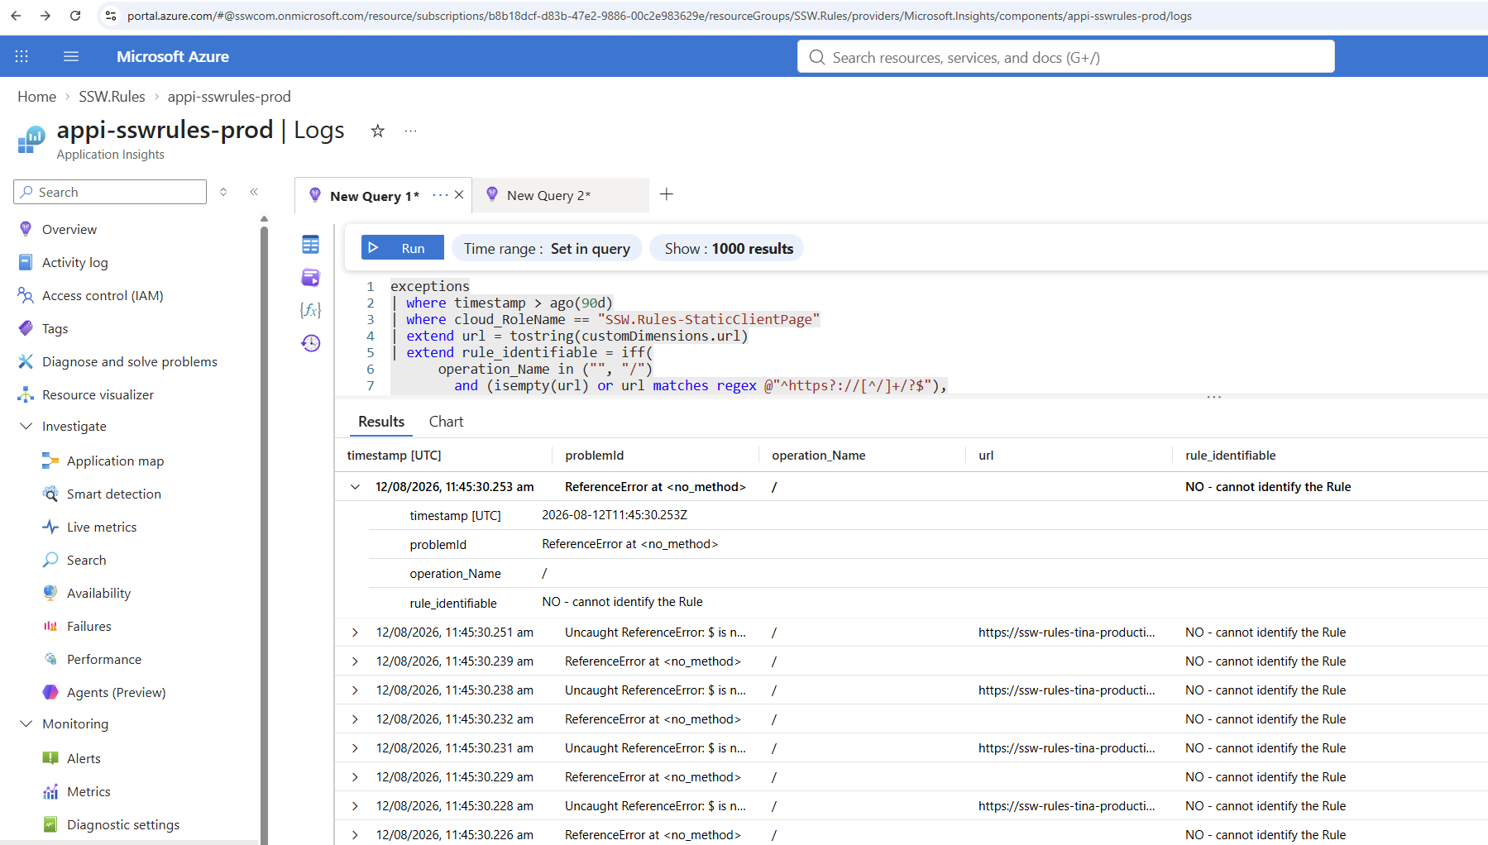
Task: Open the portal hamburger menu
Action: click(71, 56)
